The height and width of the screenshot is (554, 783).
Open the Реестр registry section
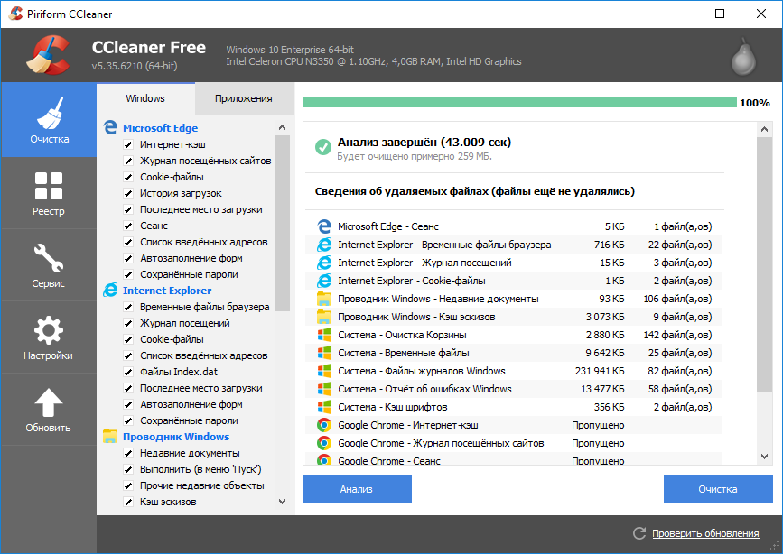pos(49,193)
